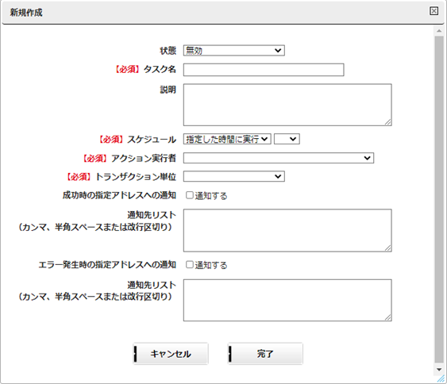This screenshot has width=447, height=384.
Task: Click the vertical scrollbar track
Action: pos(439,199)
